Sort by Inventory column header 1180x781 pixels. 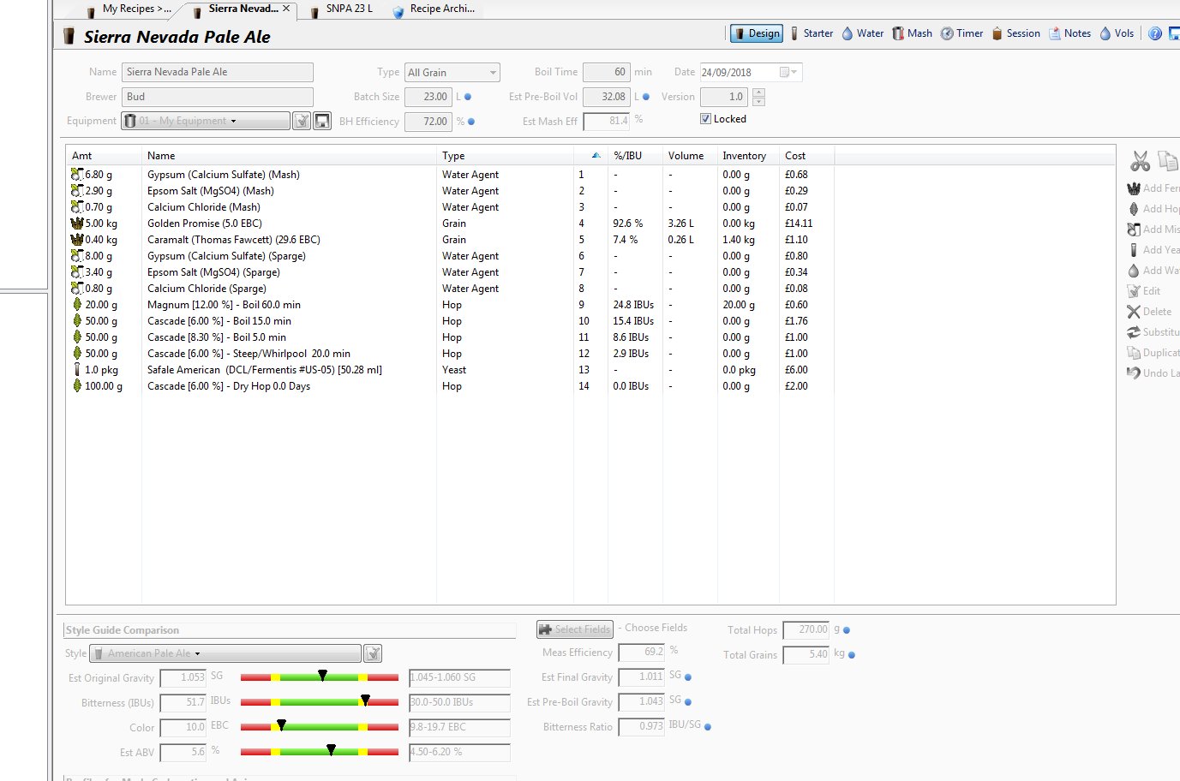[747, 156]
